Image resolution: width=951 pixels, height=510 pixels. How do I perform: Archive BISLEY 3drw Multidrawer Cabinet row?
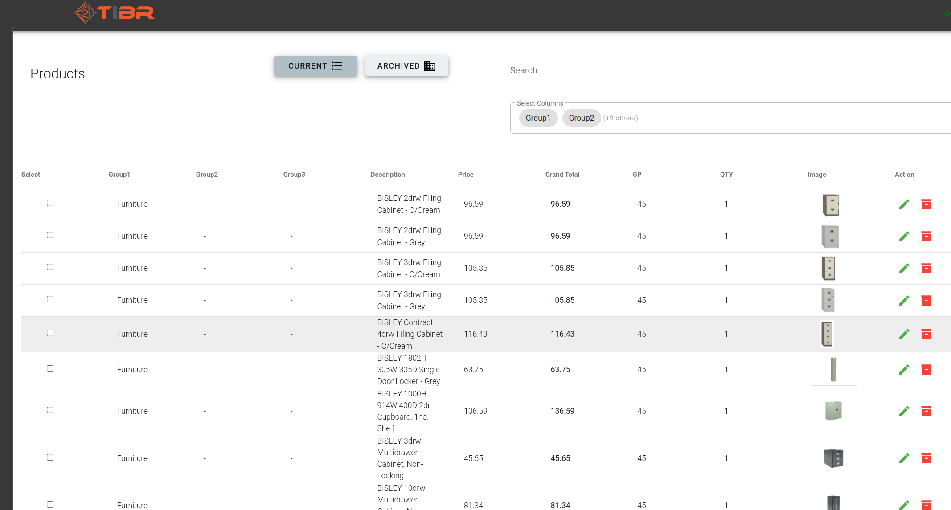point(926,458)
